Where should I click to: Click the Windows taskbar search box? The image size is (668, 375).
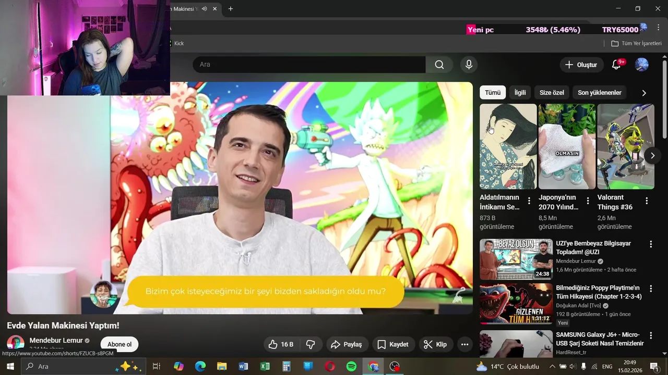pyautogui.click(x=82, y=366)
